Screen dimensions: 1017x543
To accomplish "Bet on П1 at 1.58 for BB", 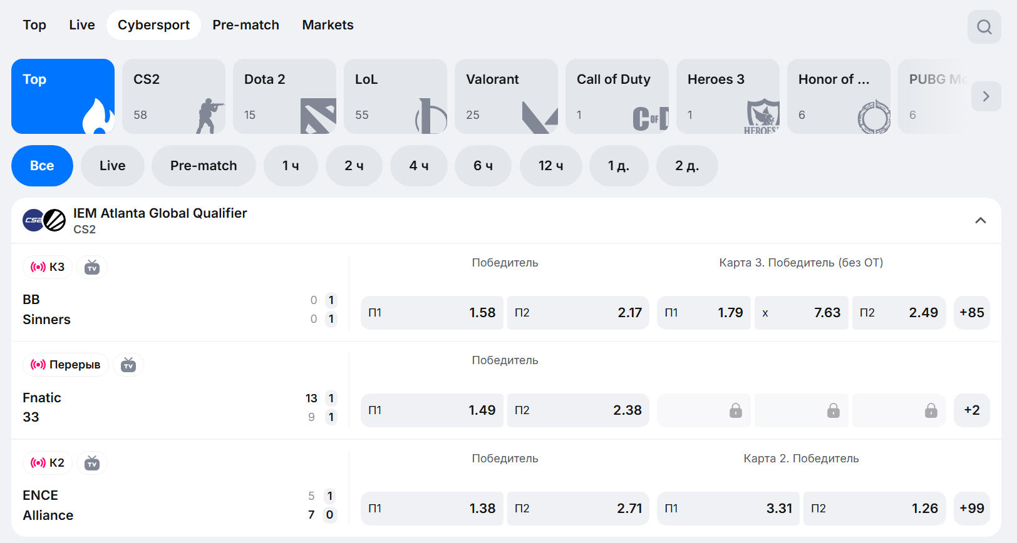I will pyautogui.click(x=431, y=313).
